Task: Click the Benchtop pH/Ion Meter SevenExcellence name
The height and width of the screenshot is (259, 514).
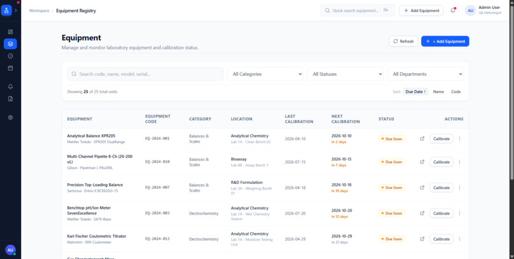Action: 89,210
